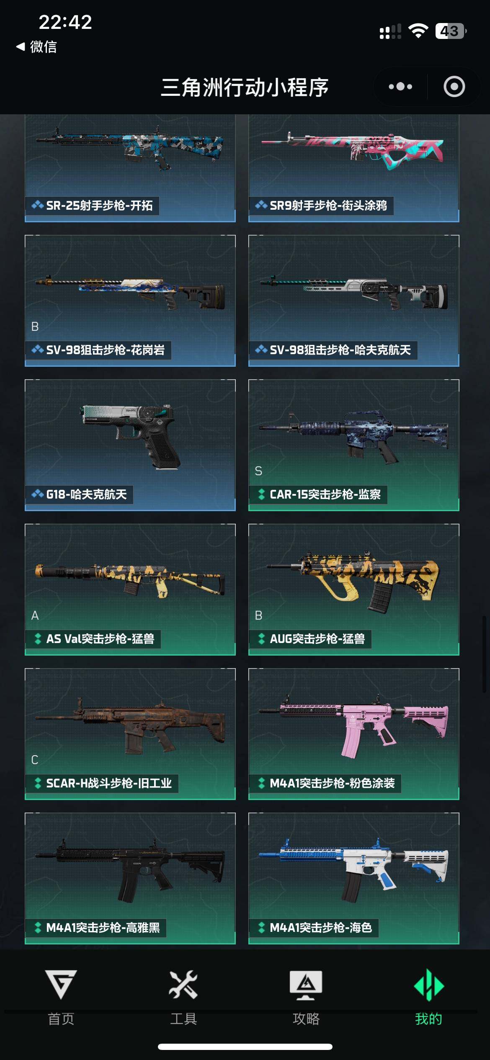
Task: Select the SR-25射手步枪-开拓 skin card
Action: (130, 168)
